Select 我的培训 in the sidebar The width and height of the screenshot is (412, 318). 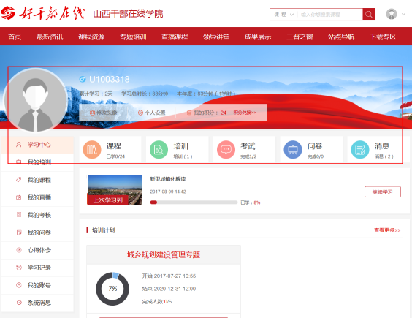click(x=37, y=162)
